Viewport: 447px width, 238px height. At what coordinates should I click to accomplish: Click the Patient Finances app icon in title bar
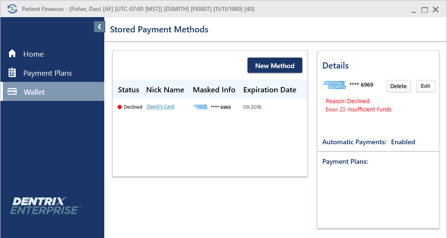[x=12, y=9]
